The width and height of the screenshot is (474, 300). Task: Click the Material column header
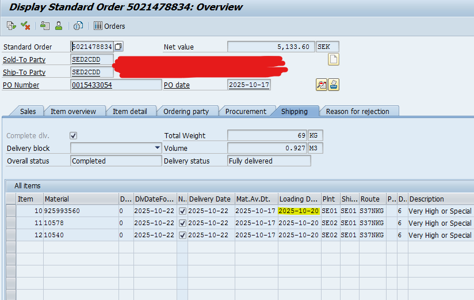tap(81, 199)
